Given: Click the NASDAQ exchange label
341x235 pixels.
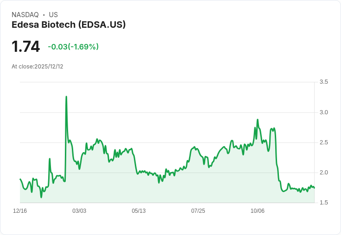Looking at the screenshot, I should pos(25,15).
